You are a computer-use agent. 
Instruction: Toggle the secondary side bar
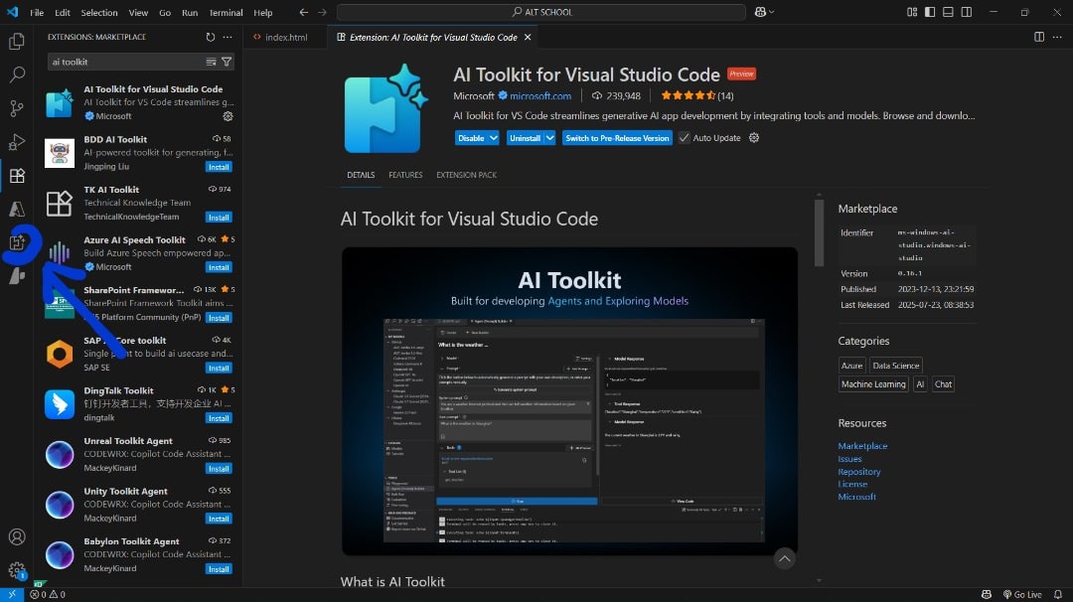[x=967, y=12]
